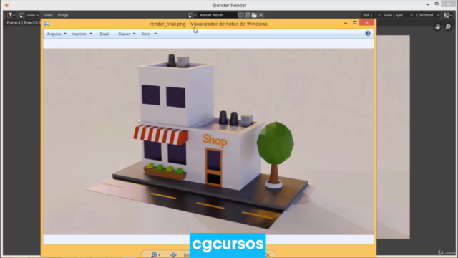Click the image browse icon beside Render Result

point(192,15)
